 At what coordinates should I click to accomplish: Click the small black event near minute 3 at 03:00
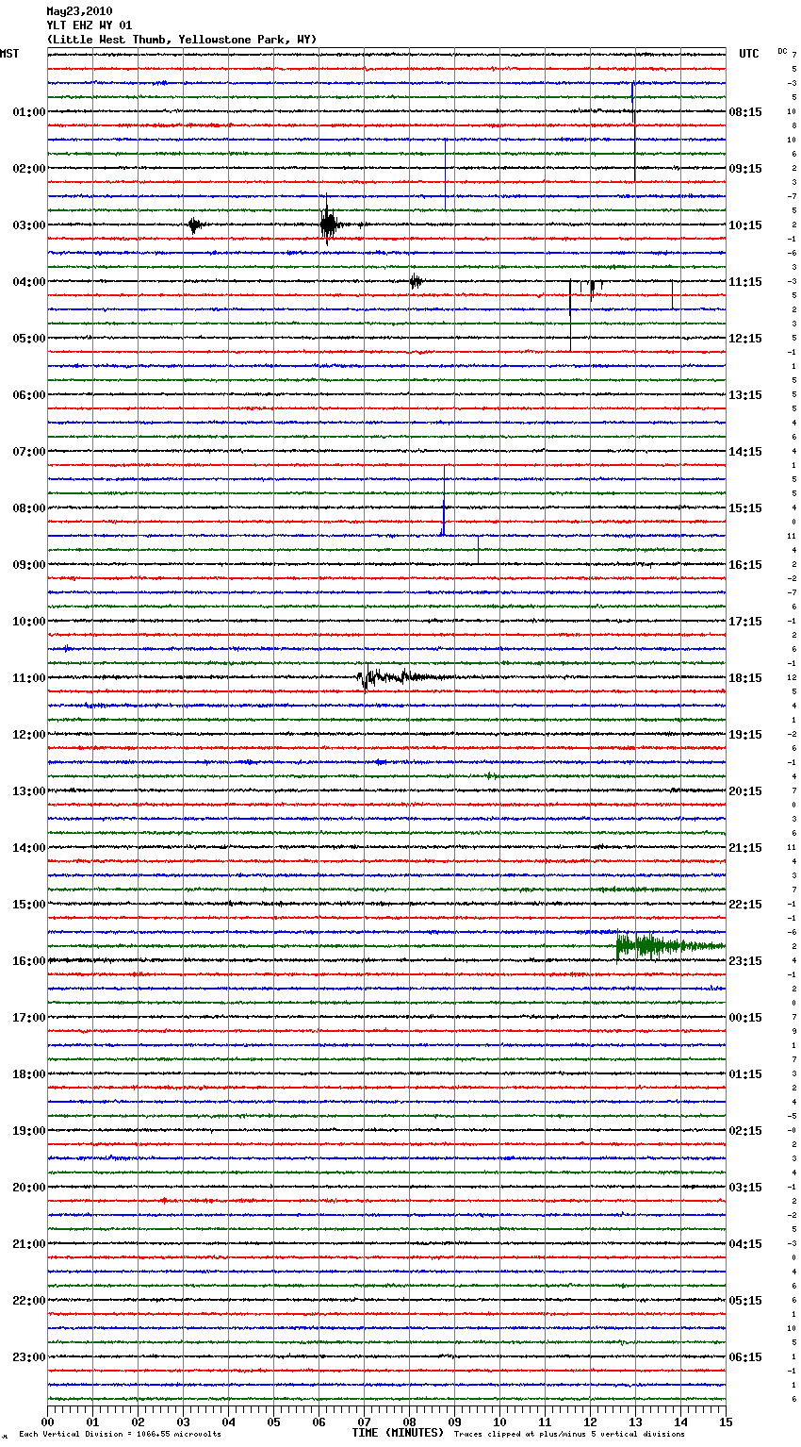point(194,225)
